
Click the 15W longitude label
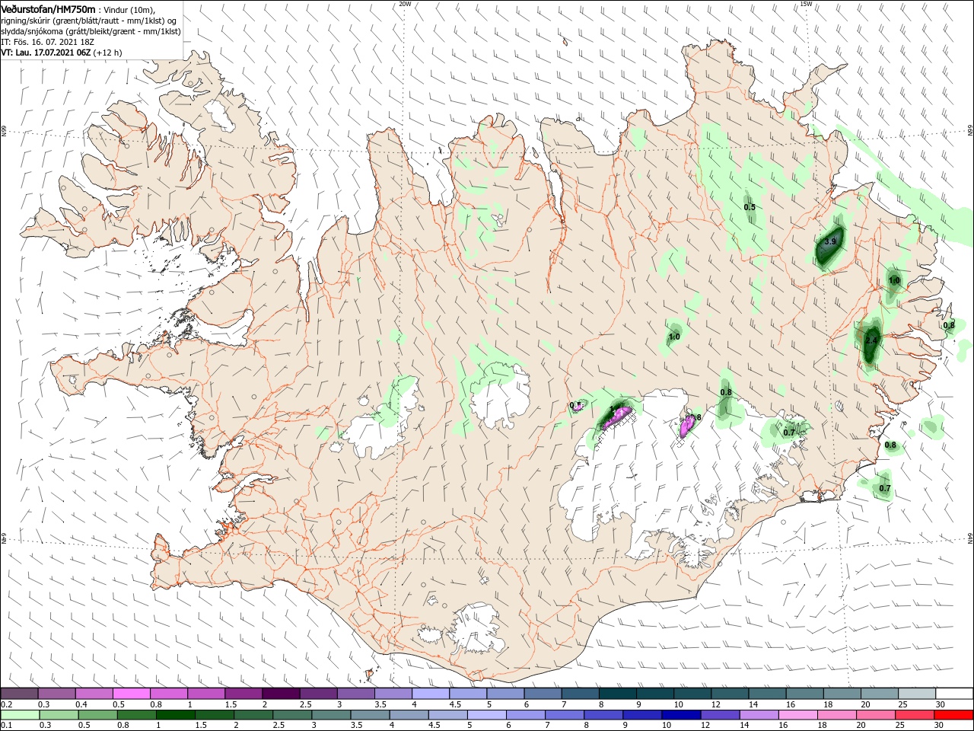pos(806,4)
